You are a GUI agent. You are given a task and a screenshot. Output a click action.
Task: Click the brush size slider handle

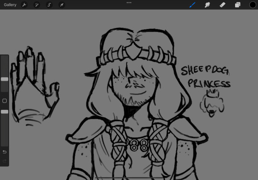point(5,79)
